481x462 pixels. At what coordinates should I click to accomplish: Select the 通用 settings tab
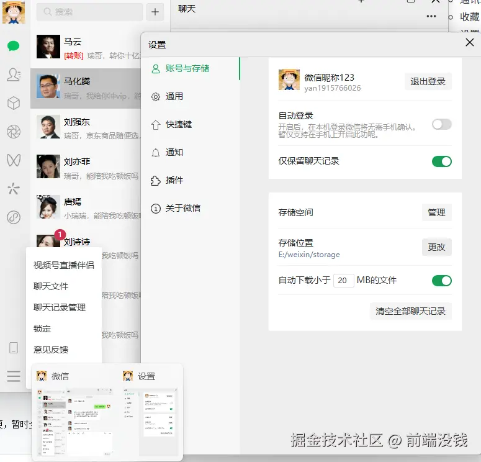point(190,96)
